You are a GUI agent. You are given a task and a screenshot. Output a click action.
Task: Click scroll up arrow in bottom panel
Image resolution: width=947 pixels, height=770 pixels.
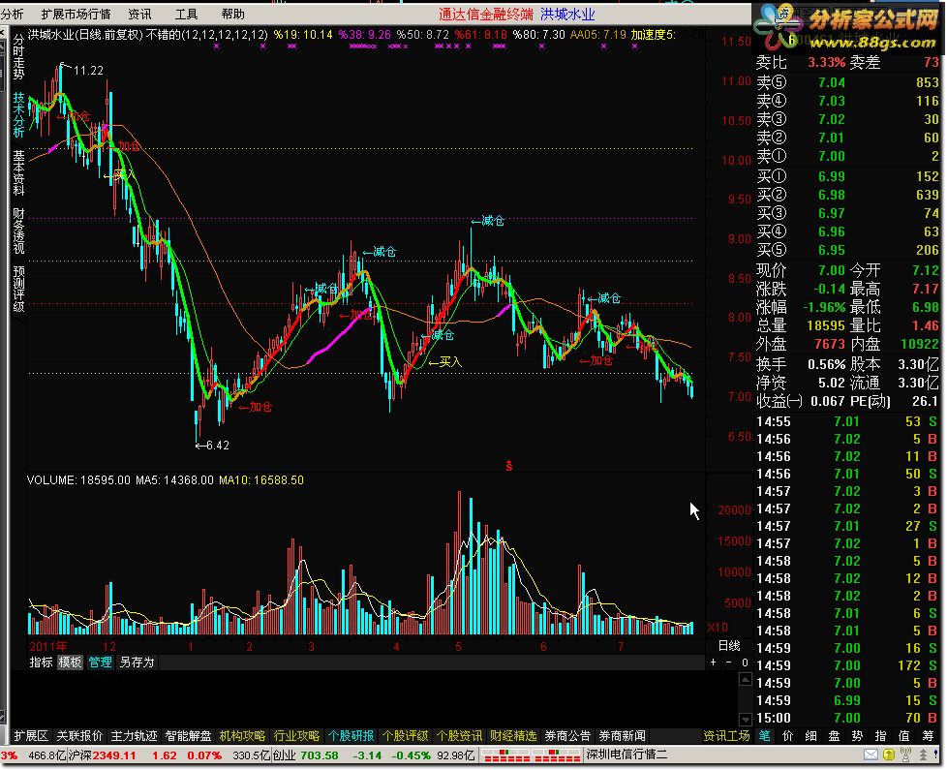(x=746, y=679)
